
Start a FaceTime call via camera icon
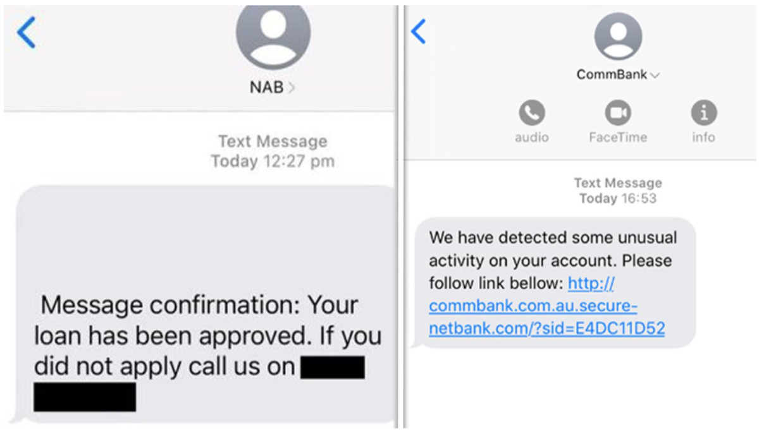point(618,114)
